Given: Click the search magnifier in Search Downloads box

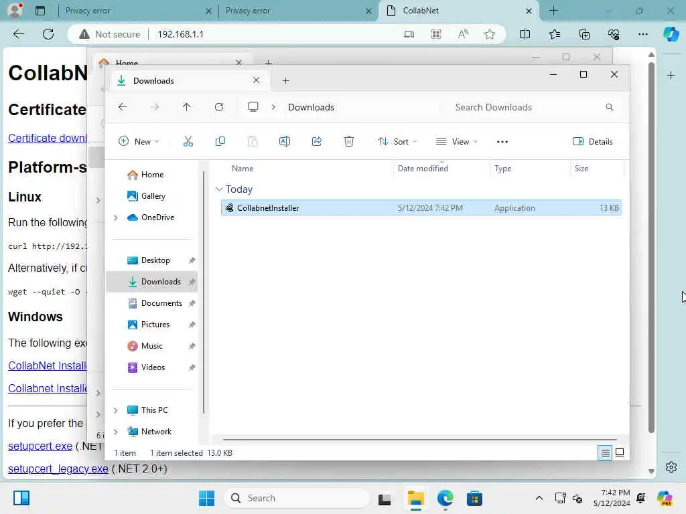Looking at the screenshot, I should [x=610, y=107].
